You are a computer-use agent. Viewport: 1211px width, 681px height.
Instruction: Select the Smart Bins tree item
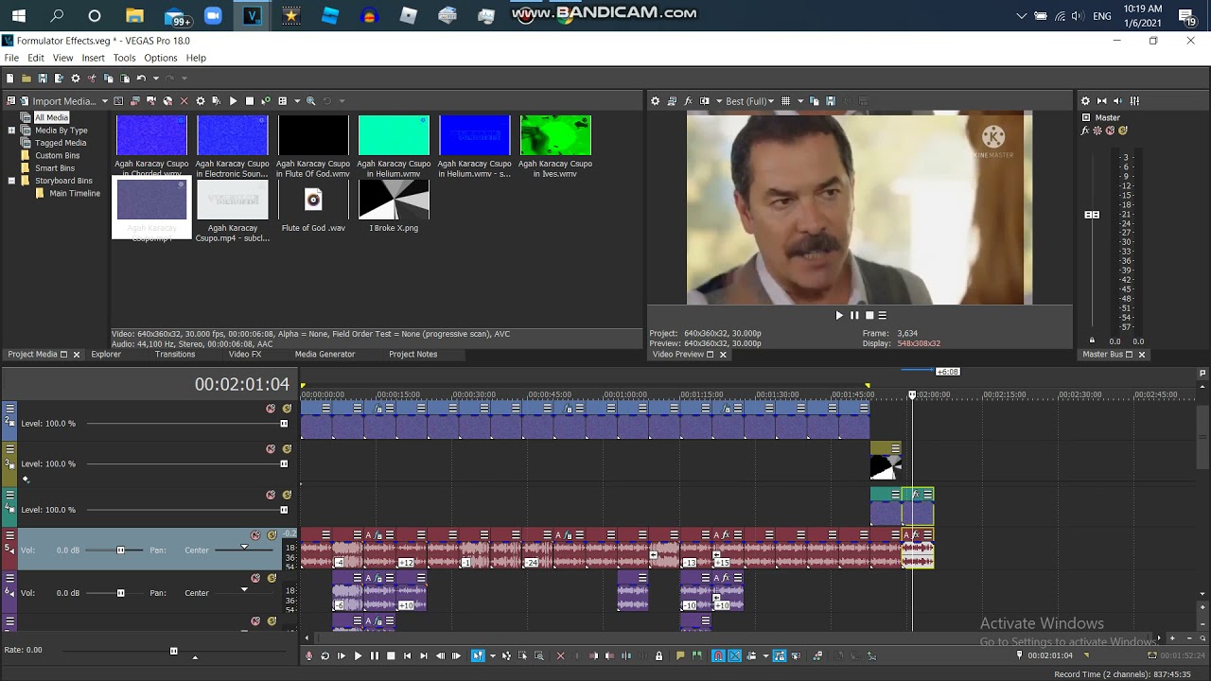[55, 168]
